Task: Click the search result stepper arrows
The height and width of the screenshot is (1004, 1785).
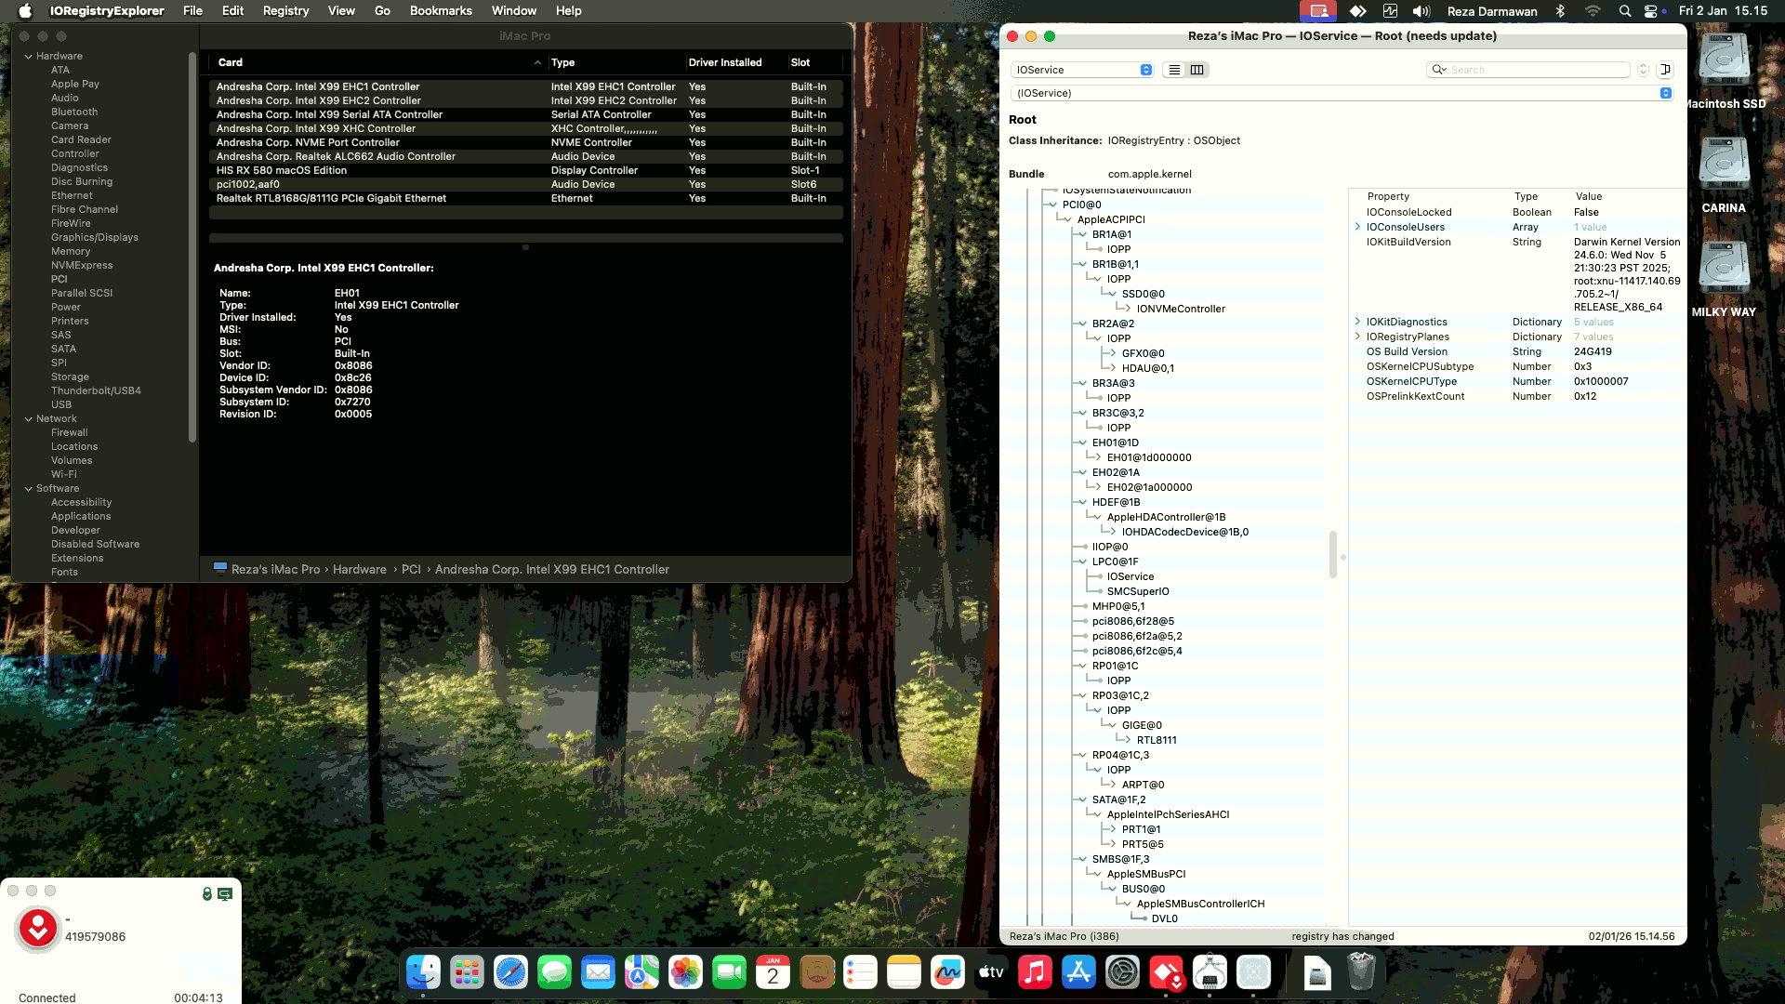Action: 1643,70
